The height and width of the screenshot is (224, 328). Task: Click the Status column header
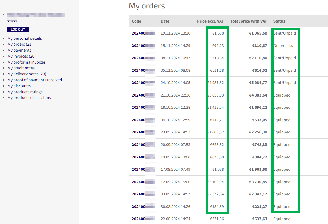coord(279,21)
